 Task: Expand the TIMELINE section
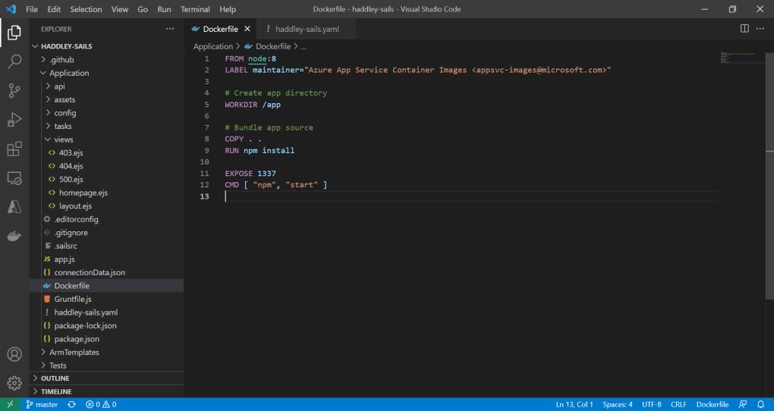click(55, 391)
